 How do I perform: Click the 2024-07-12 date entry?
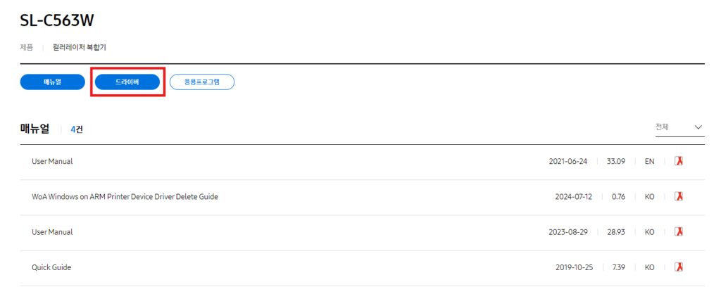pyautogui.click(x=573, y=196)
